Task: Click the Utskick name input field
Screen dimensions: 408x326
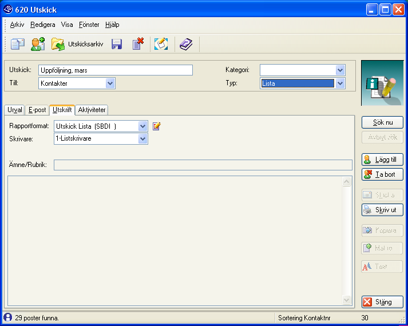Action: point(116,70)
